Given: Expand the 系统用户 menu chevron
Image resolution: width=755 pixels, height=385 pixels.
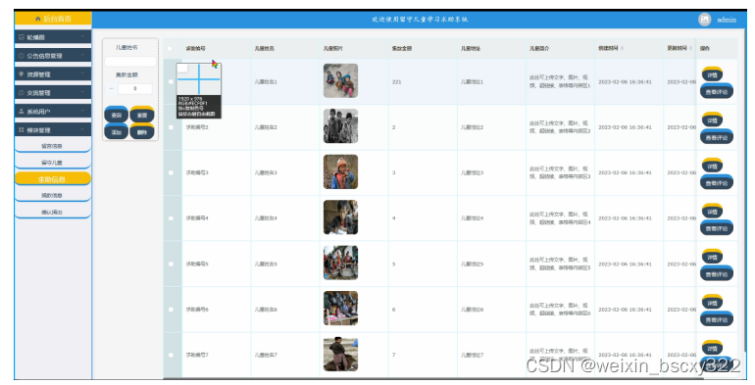Looking at the screenshot, I should pos(82,111).
